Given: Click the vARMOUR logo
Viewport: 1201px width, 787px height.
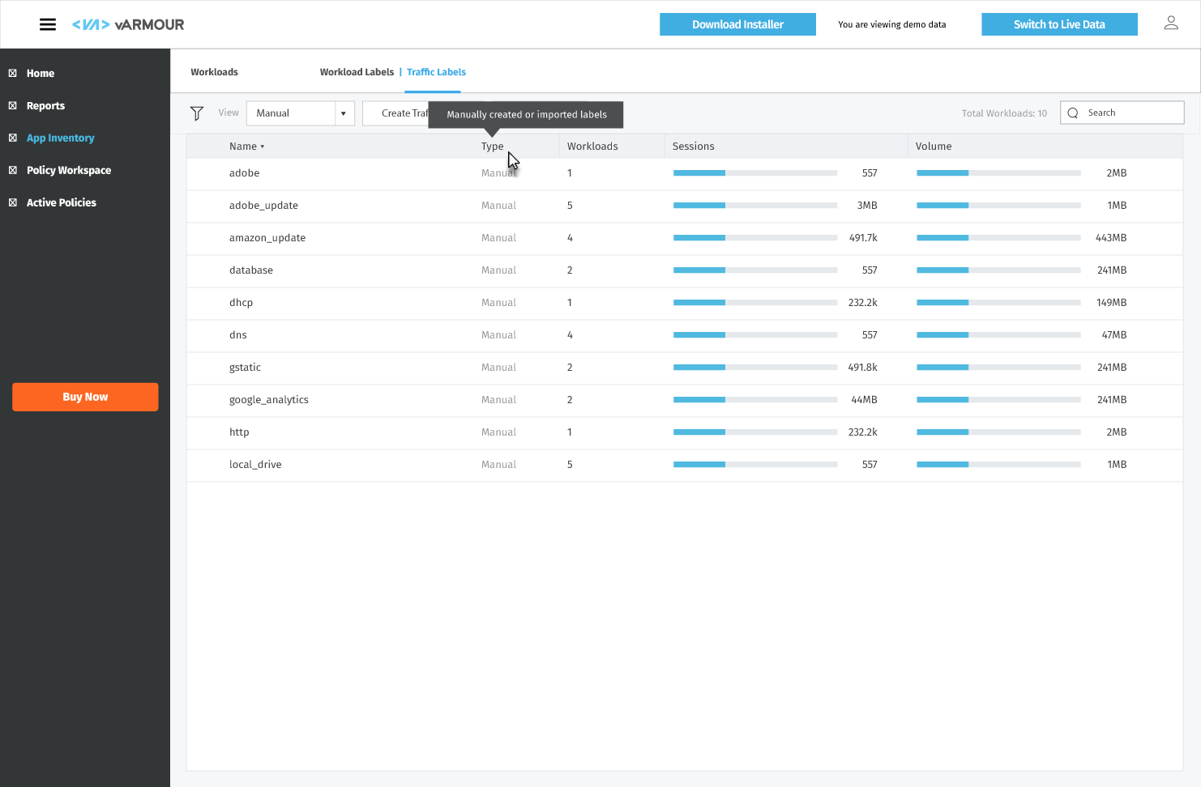Looking at the screenshot, I should [128, 24].
